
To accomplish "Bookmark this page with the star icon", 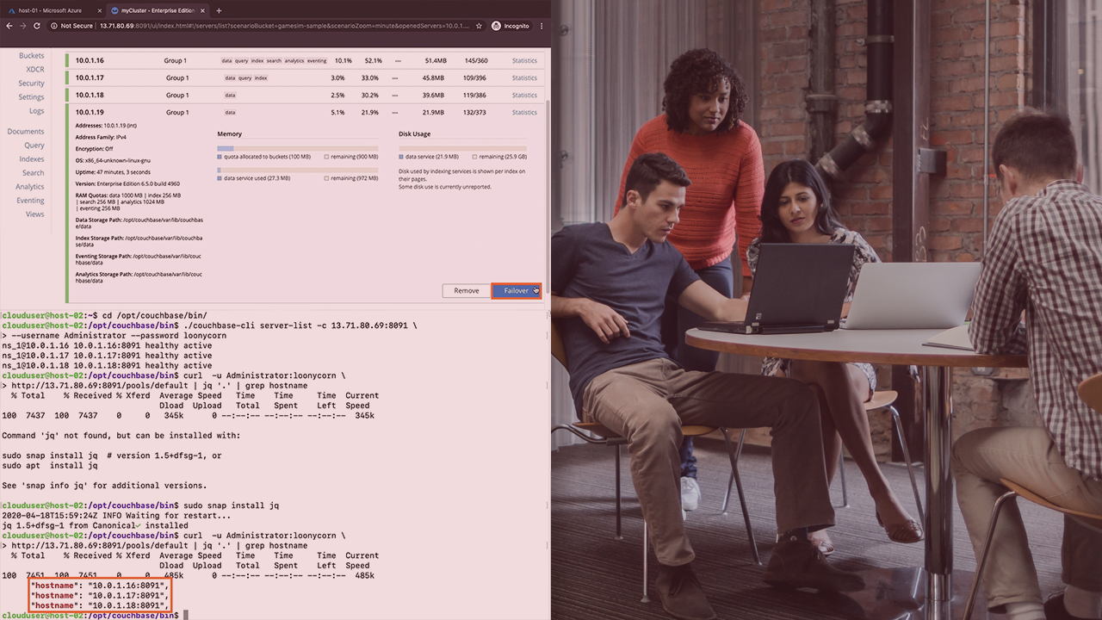I will tap(479, 26).
